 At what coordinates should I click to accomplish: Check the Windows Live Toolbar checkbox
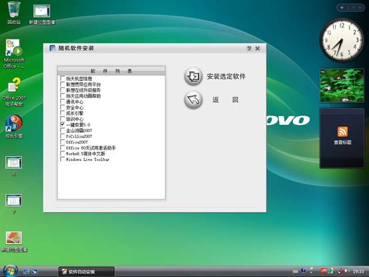pyautogui.click(x=62, y=160)
